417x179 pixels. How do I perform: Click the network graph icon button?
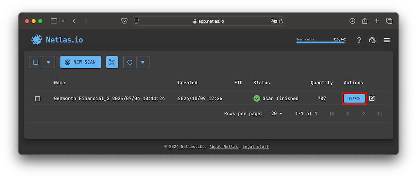coord(112,62)
